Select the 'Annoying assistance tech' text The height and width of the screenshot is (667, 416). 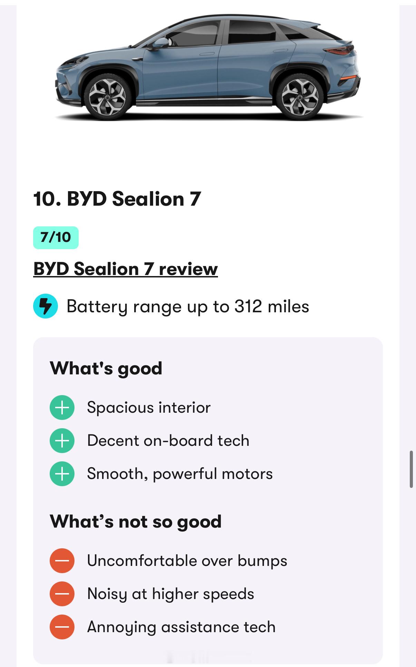click(x=181, y=627)
